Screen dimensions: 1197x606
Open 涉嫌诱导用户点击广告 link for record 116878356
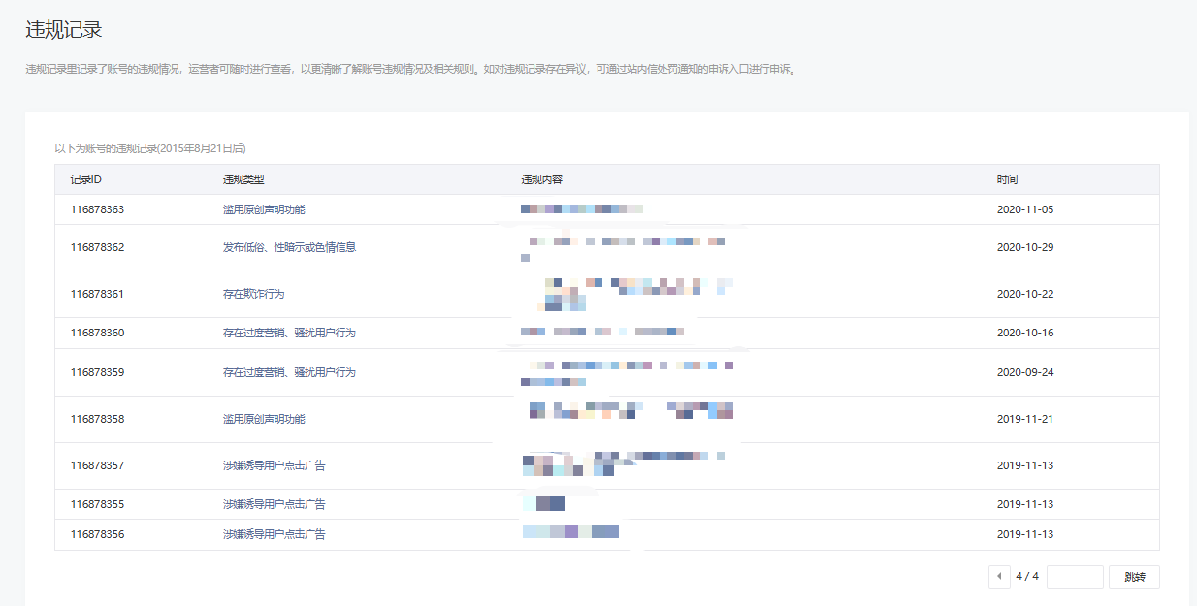coord(274,534)
